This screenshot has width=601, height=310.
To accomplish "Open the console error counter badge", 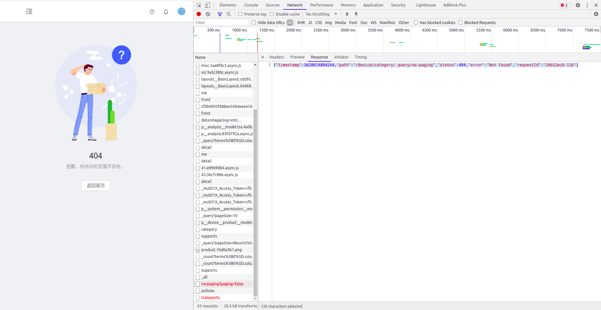I will pos(564,5).
